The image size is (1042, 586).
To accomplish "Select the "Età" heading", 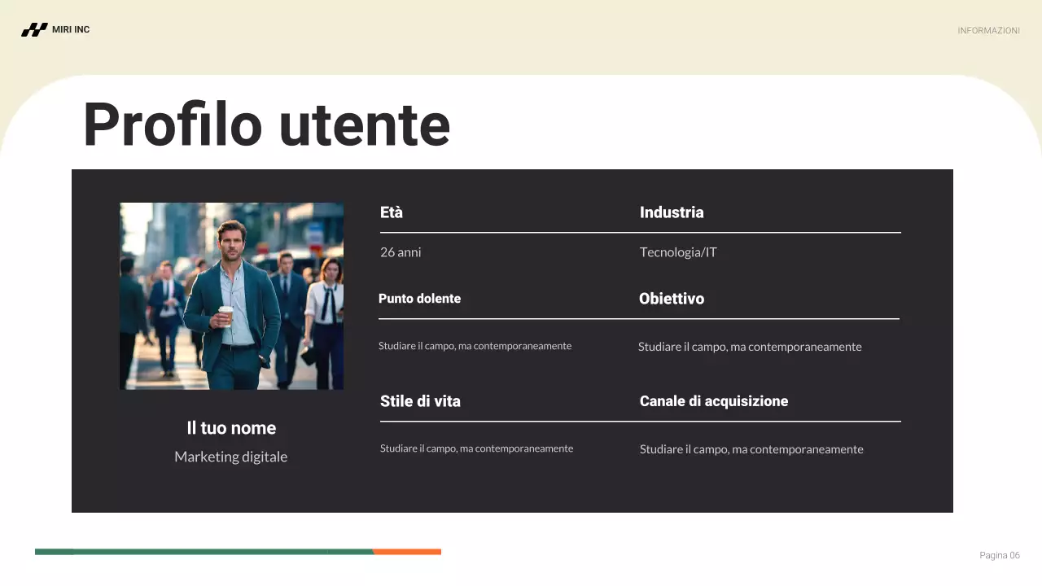I will [x=392, y=212].
